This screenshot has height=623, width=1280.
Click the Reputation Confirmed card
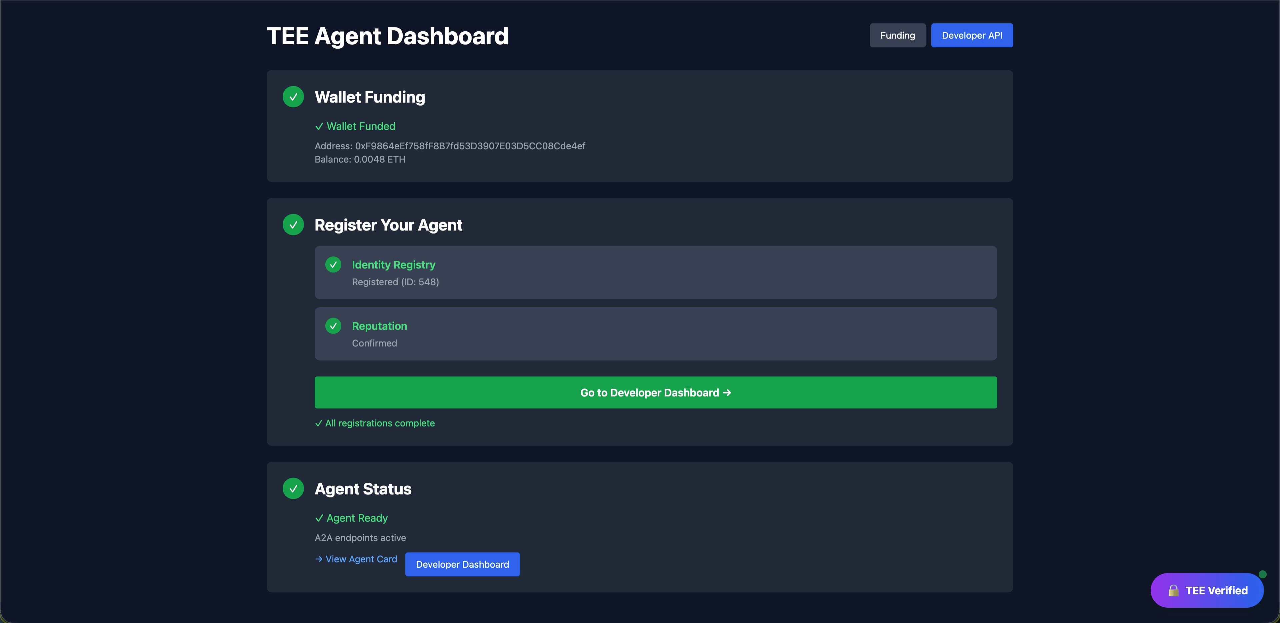[x=655, y=334]
